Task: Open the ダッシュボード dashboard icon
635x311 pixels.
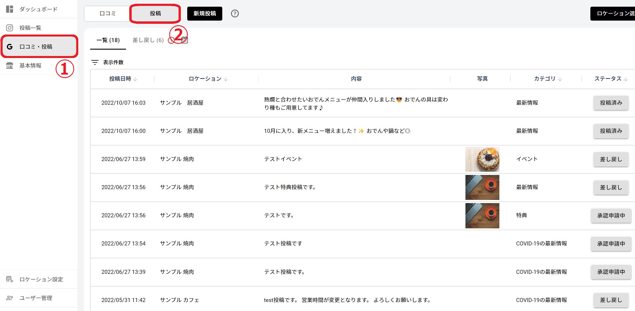Action: pyautogui.click(x=10, y=9)
